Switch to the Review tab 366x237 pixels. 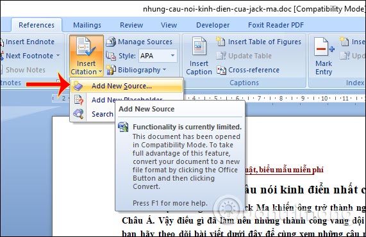(131, 25)
